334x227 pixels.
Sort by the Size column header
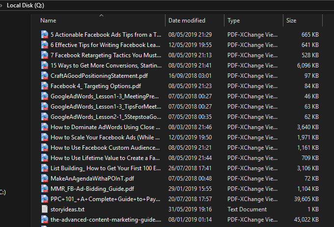[x=291, y=21]
